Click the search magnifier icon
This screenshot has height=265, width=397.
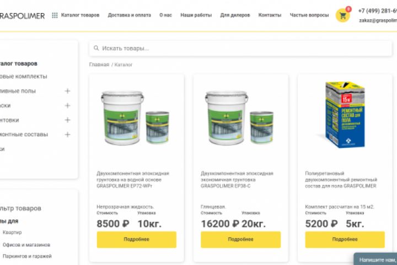(96, 49)
